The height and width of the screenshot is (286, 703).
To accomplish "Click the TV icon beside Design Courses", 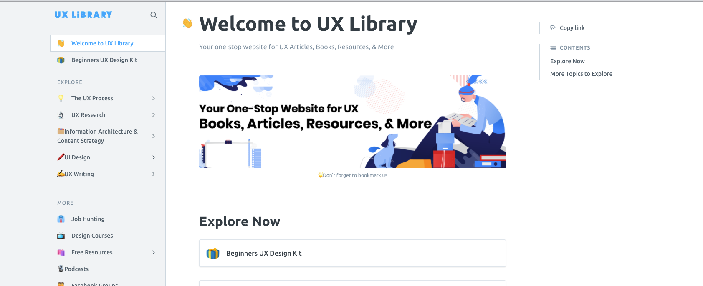I will click(x=61, y=236).
